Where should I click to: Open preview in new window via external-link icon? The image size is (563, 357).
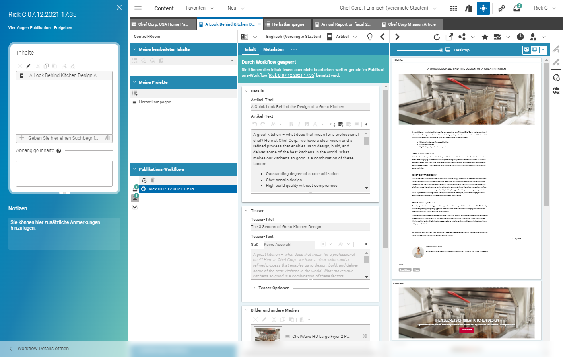[x=450, y=37]
